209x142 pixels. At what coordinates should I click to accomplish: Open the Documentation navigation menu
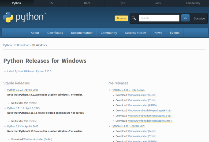coord(82,33)
